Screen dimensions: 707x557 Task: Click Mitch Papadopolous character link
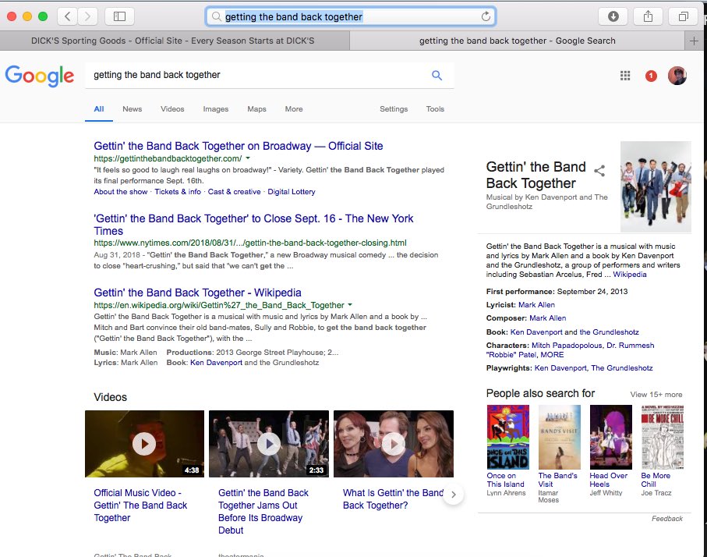[567, 346]
